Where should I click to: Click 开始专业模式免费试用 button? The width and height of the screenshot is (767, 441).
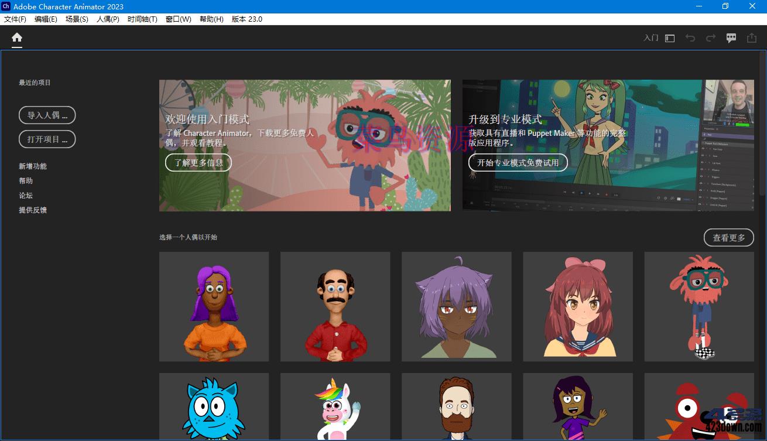518,163
